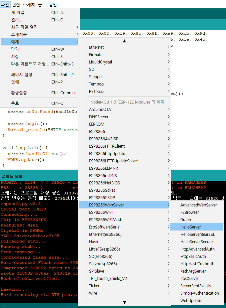Screen dimensions: 226x308
Task: Open 페이지 설정 menu entry
Action: tap(40, 74)
